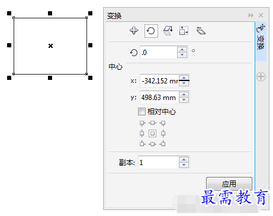273x216 pixels.
Task: Close the 变换 docker panel
Action: coord(261,15)
